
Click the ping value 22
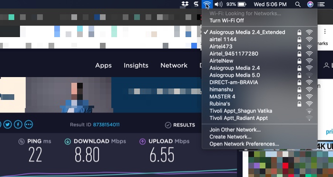click(x=35, y=155)
